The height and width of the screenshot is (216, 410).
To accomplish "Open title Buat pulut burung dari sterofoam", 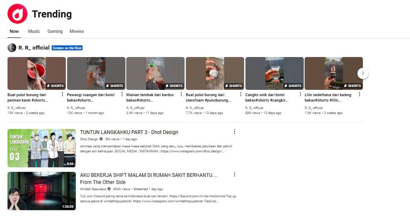I will (x=208, y=97).
